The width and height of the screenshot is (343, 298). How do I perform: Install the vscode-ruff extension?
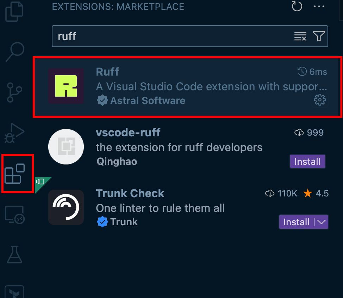point(307,162)
